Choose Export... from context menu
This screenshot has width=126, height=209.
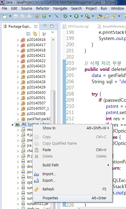pyautogui.click(x=73, y=180)
